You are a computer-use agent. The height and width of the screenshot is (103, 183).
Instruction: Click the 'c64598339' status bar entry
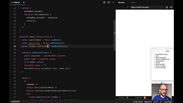[x=15, y=102]
